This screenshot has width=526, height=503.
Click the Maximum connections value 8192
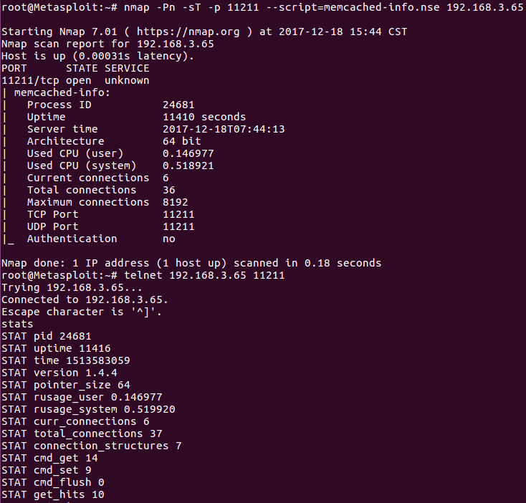(176, 202)
